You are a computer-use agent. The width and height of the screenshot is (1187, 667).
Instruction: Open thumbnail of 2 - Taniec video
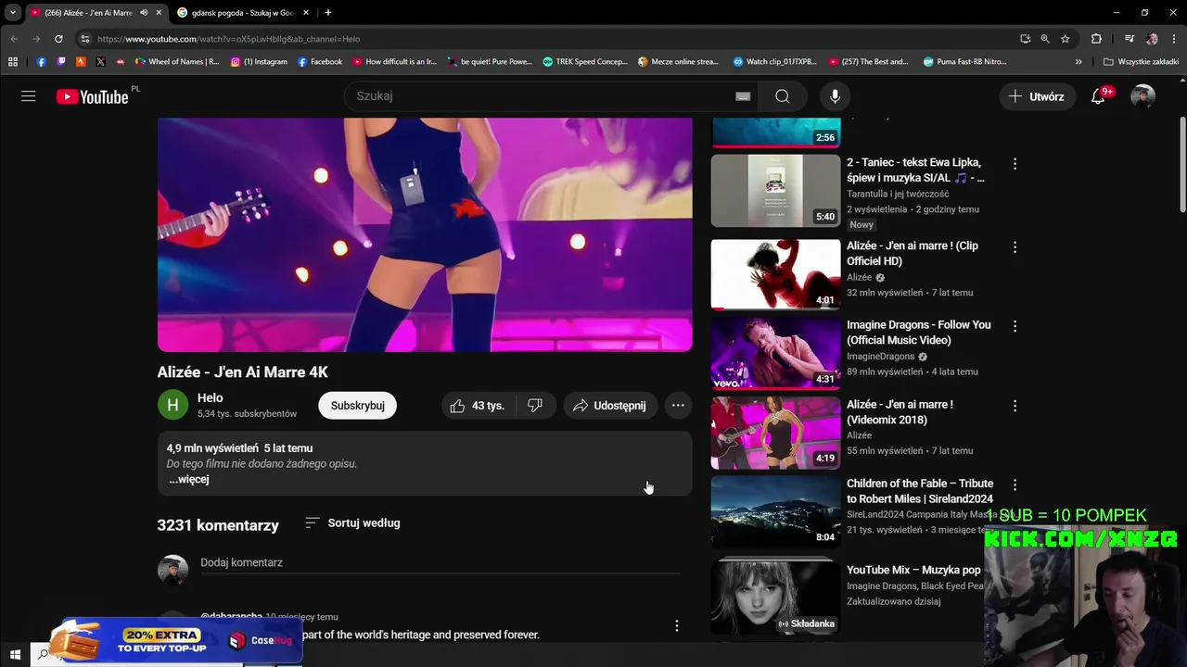pyautogui.click(x=775, y=191)
